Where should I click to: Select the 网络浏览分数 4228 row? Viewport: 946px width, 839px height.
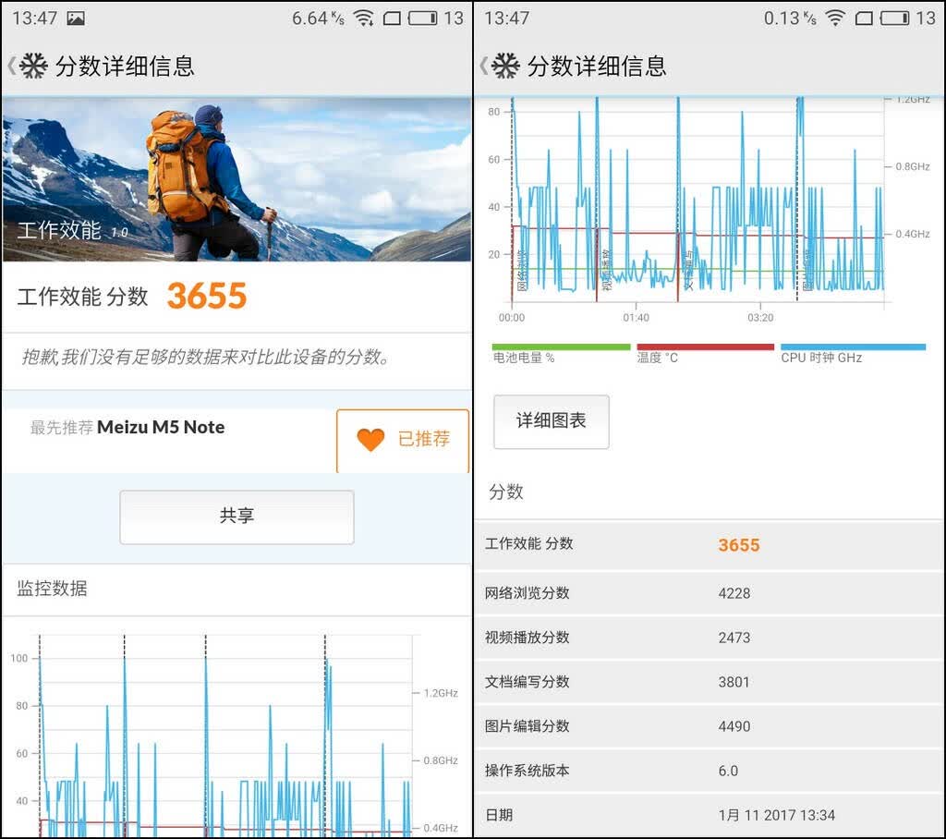(709, 592)
